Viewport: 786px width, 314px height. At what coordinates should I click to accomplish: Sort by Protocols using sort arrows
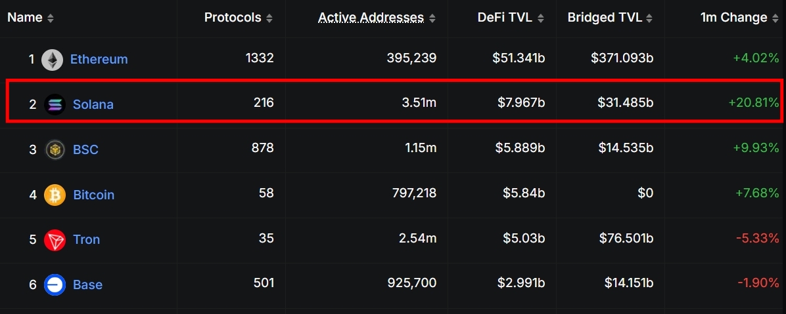point(269,18)
